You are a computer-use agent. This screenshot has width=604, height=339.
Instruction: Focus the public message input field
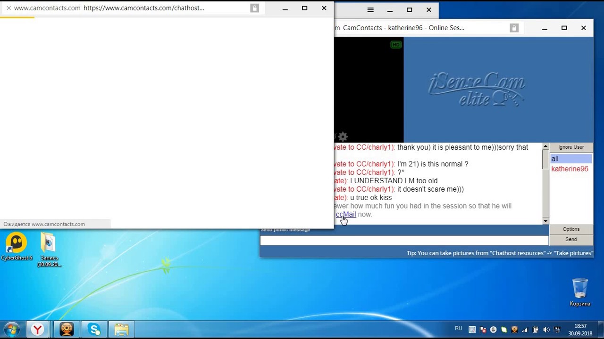[404, 240]
